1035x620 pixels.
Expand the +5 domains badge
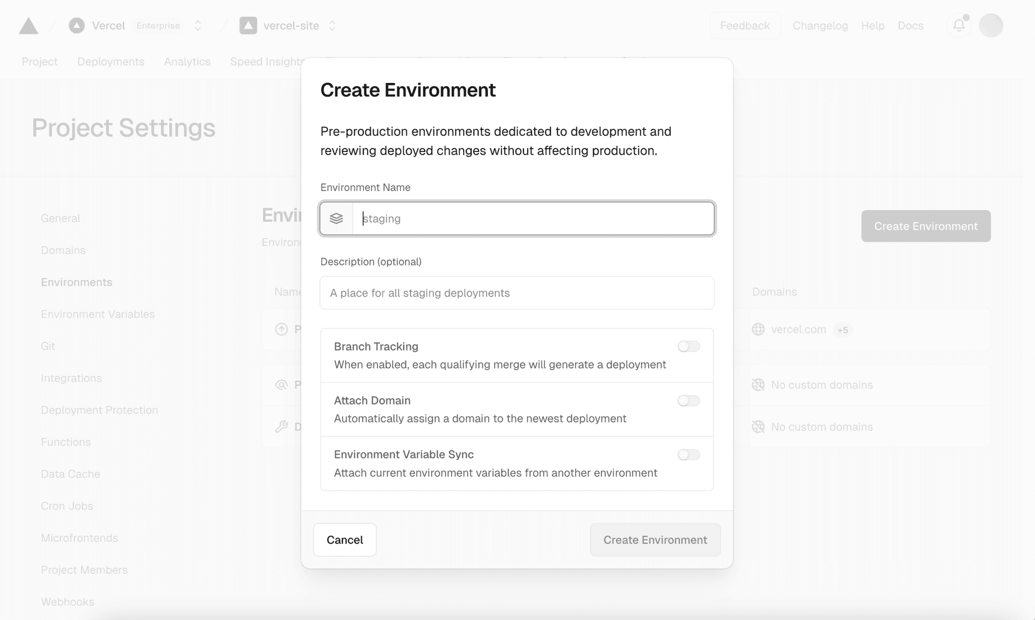click(842, 330)
